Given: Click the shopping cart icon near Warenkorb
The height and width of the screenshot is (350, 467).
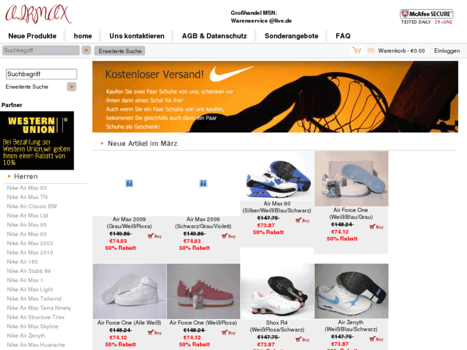Looking at the screenshot, I should pos(357,51).
